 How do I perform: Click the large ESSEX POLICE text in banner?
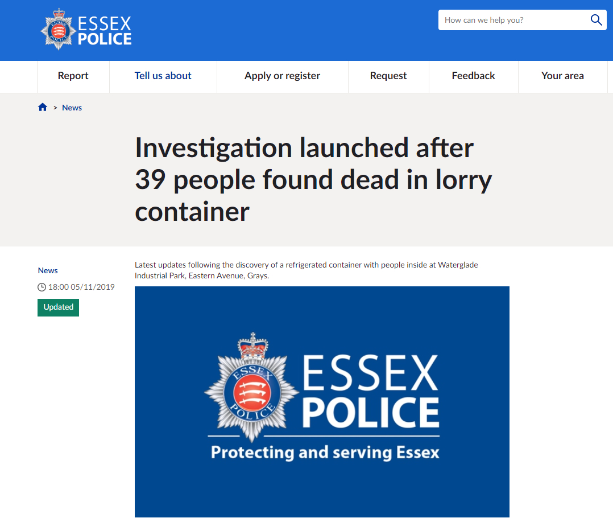(x=370, y=392)
